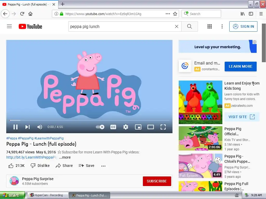Click the Dislike button

[x=40, y=166]
